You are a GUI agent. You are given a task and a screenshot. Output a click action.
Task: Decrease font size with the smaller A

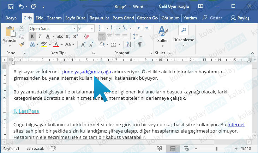click(x=91, y=44)
